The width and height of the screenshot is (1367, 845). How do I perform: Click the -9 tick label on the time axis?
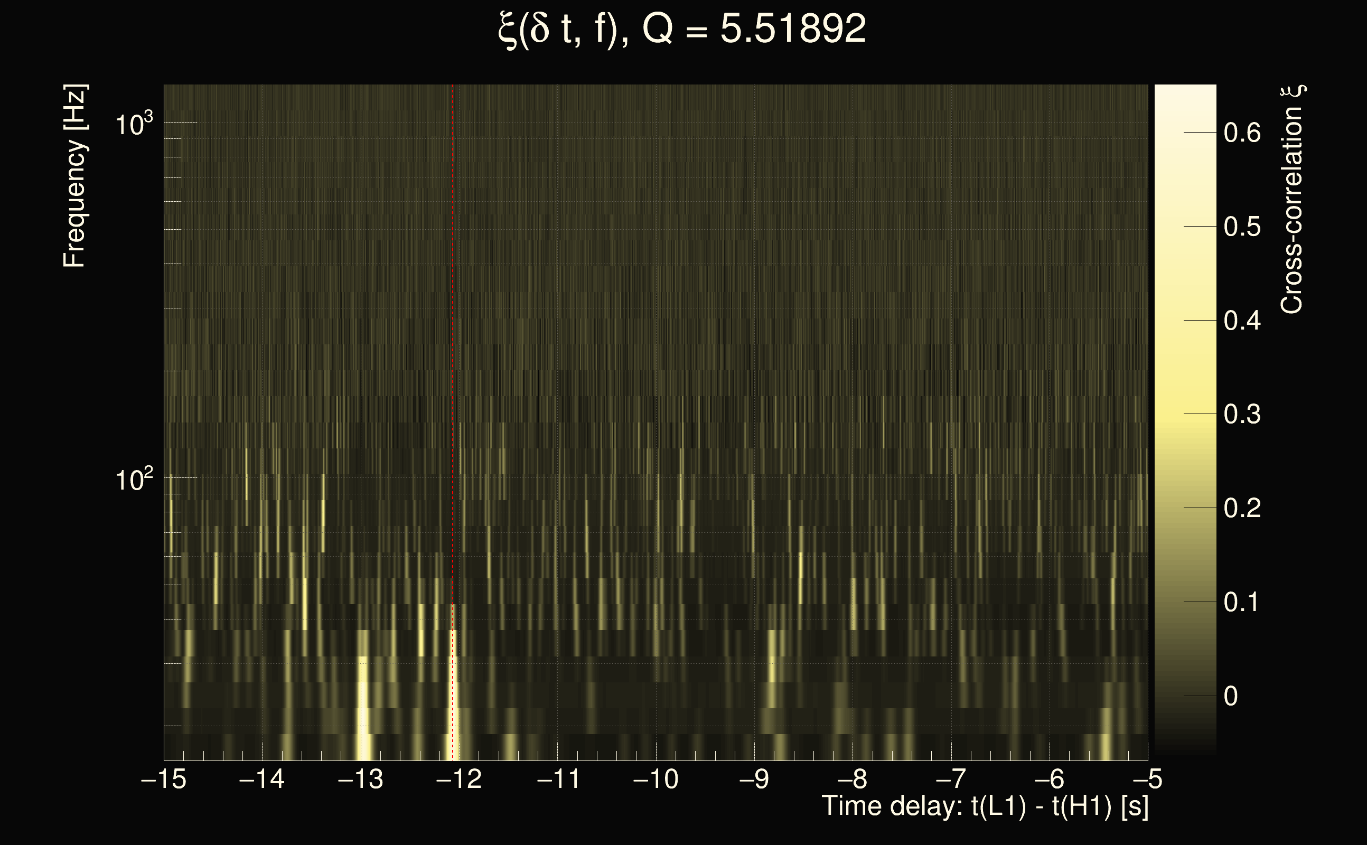754,779
